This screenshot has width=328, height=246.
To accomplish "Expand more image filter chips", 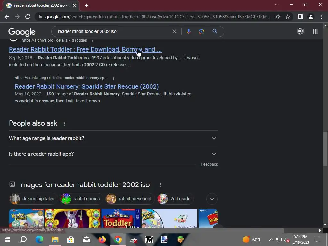I will 212,199.
